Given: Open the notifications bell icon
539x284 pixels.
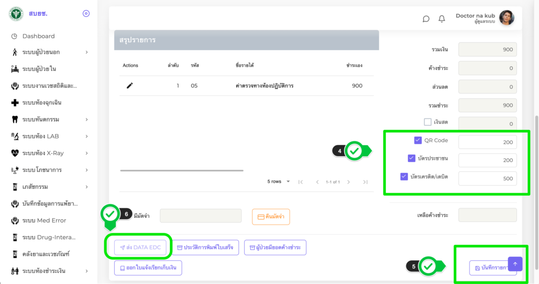Looking at the screenshot, I should pos(442,19).
